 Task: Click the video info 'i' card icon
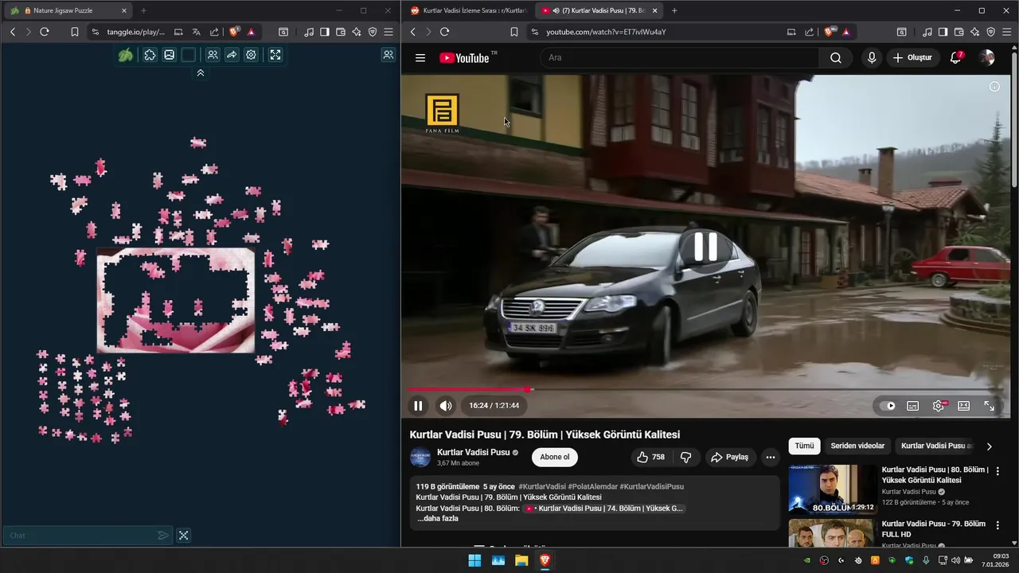pos(994,87)
